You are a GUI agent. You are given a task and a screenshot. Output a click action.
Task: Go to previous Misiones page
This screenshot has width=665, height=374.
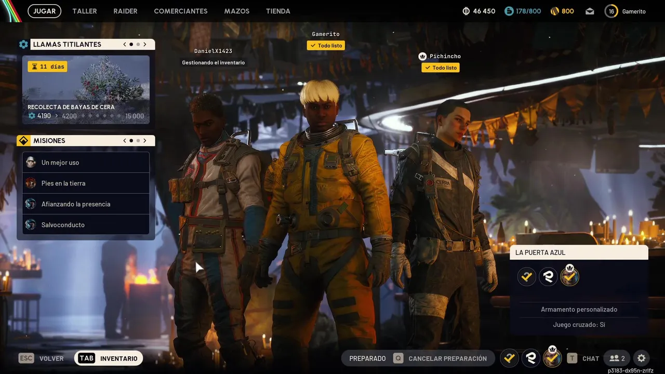pyautogui.click(x=125, y=141)
